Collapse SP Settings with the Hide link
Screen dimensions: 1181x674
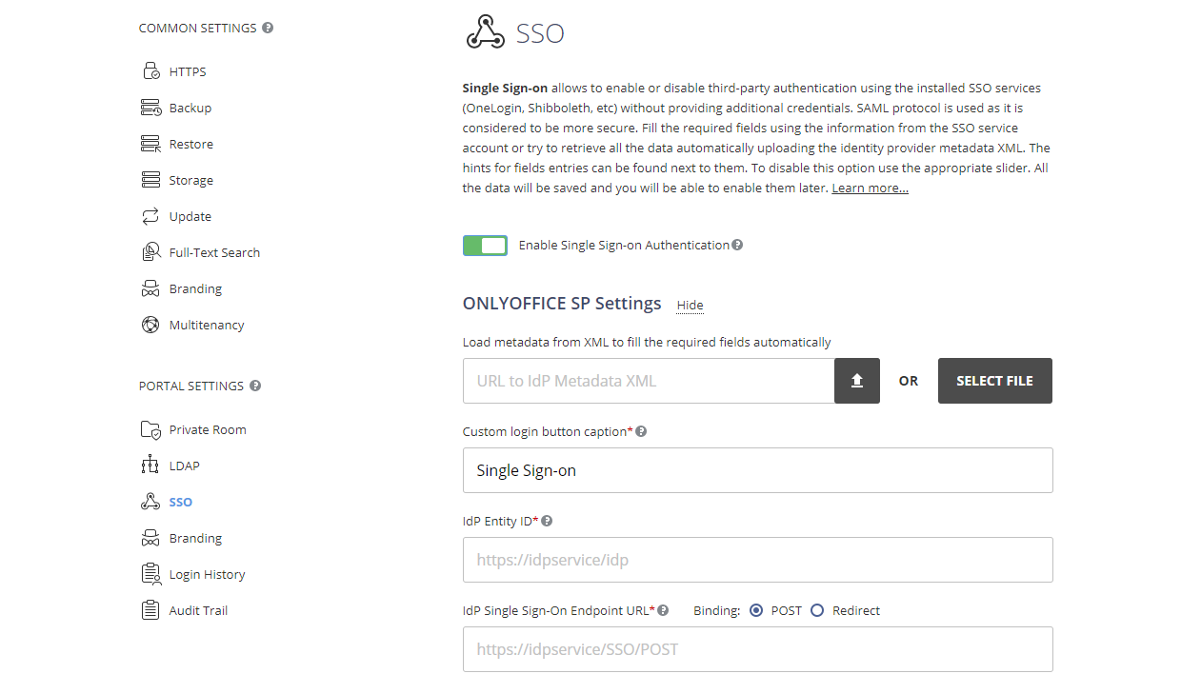click(x=691, y=305)
